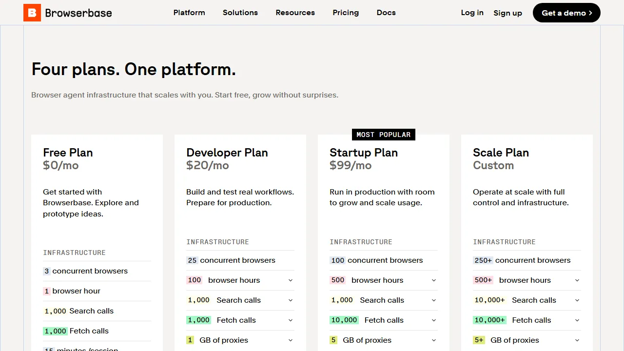Expand Developer Plan Fetch calls row
This screenshot has height=351, width=624.
pyautogui.click(x=240, y=320)
